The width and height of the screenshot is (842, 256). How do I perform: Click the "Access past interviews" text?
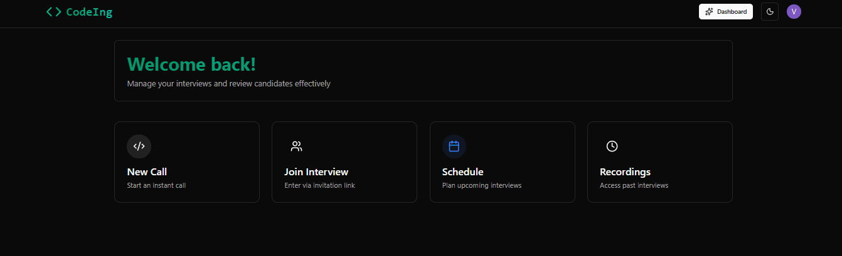[x=634, y=185]
